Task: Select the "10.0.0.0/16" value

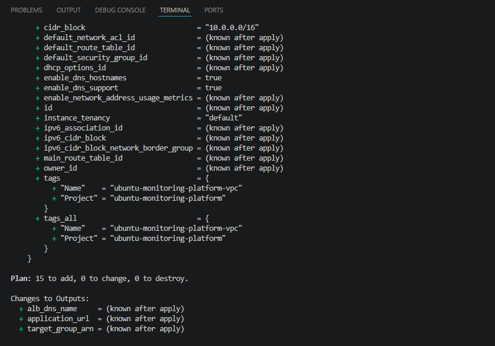Action: (232, 28)
